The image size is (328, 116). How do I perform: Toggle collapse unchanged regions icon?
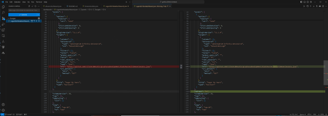pos(320,6)
